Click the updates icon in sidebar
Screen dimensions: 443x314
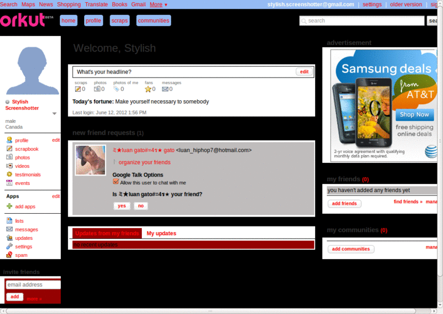click(9, 238)
